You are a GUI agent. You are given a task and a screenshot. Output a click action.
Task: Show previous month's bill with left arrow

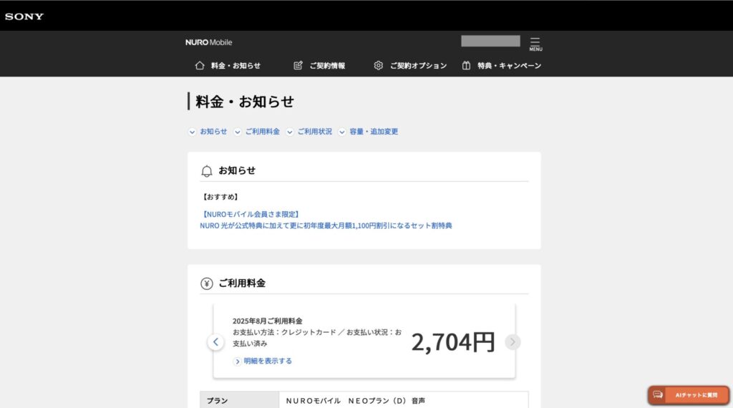pos(216,342)
